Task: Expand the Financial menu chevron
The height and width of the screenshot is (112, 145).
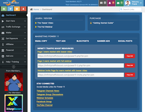Action: tap(25, 50)
